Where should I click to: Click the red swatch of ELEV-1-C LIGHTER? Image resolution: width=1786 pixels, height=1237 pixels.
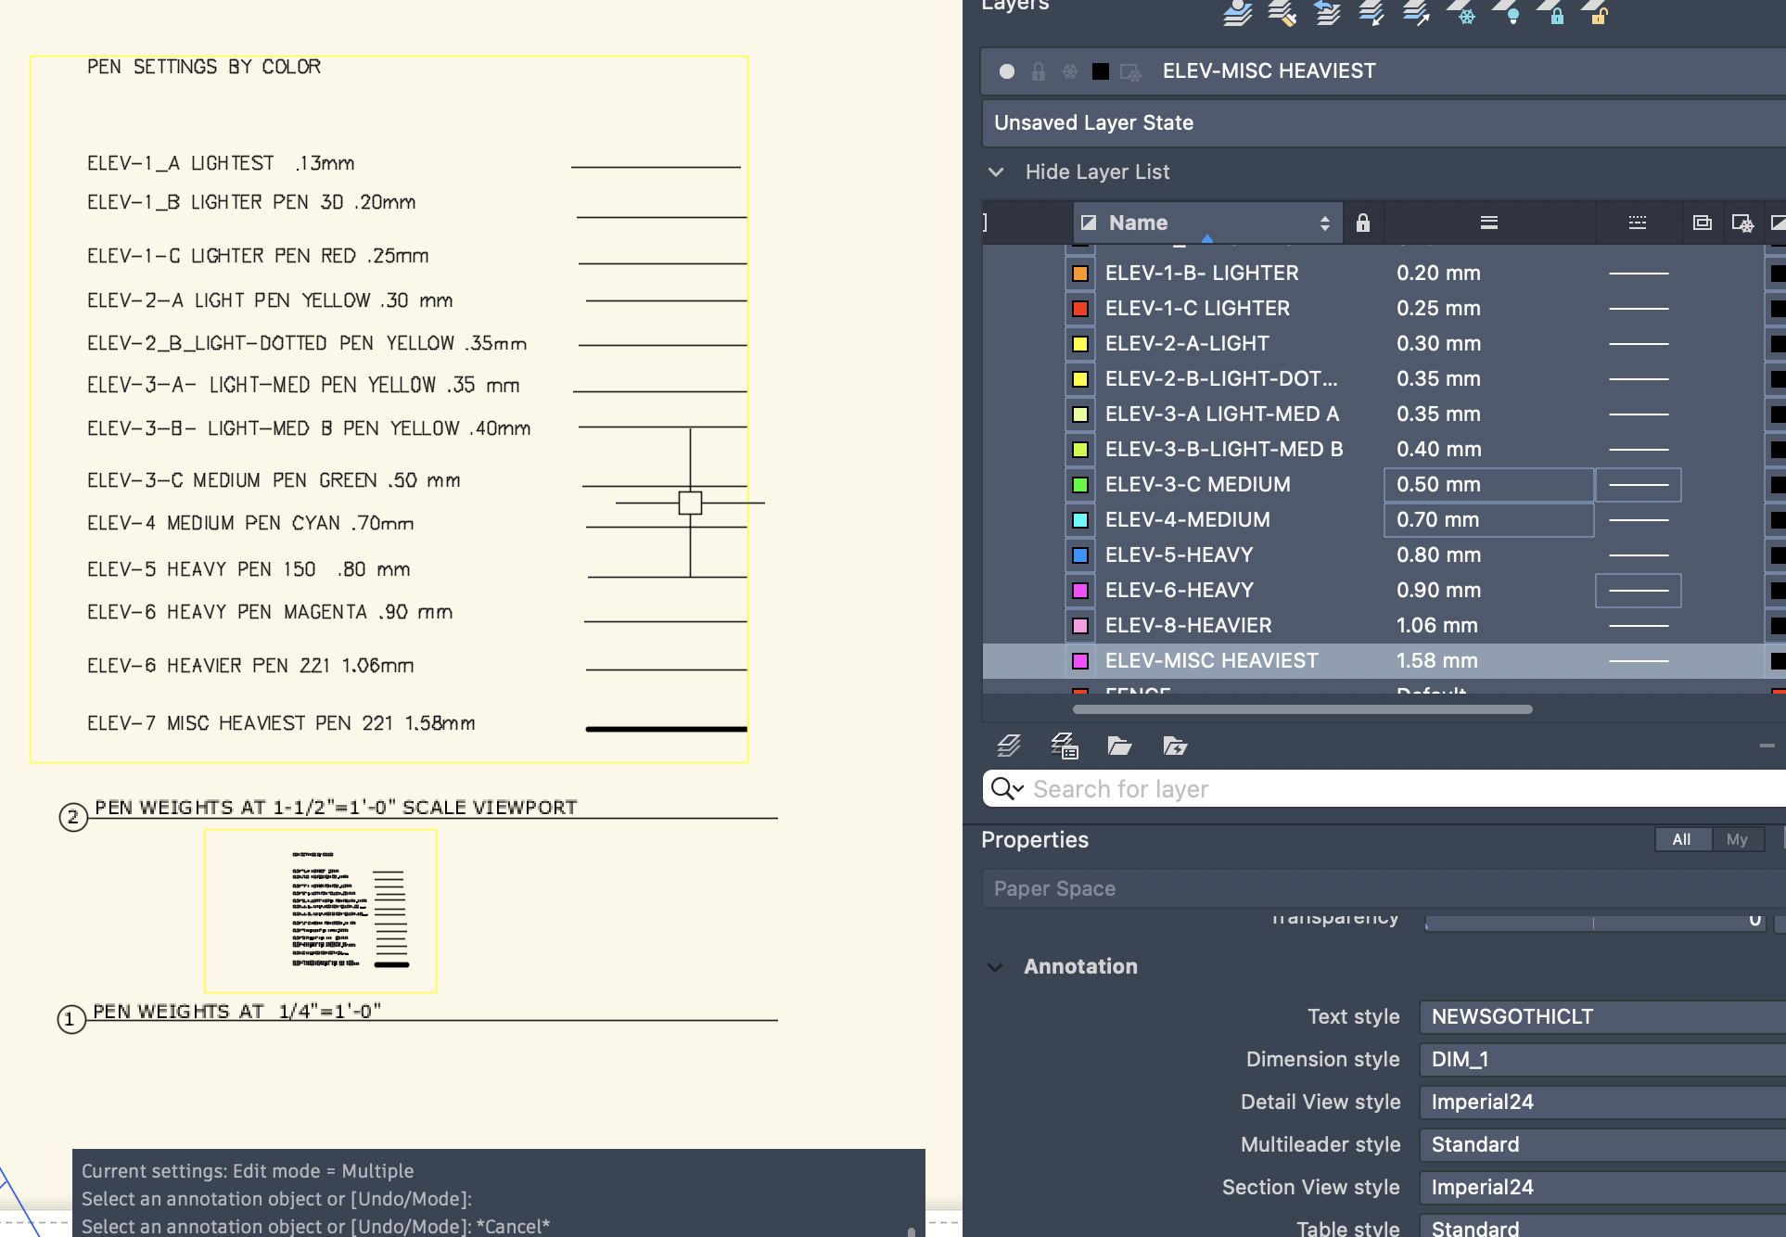point(1080,309)
